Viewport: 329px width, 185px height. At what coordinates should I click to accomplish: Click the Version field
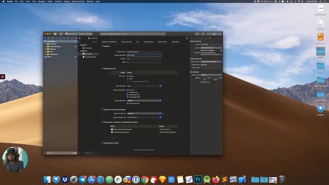coord(144,59)
